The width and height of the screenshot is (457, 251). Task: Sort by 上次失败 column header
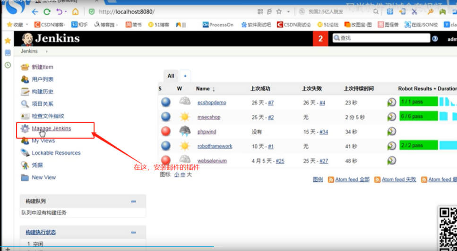(312, 89)
